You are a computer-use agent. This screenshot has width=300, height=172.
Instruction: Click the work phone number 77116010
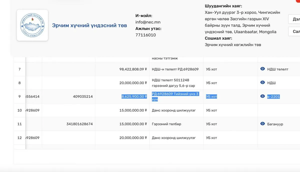click(x=145, y=35)
